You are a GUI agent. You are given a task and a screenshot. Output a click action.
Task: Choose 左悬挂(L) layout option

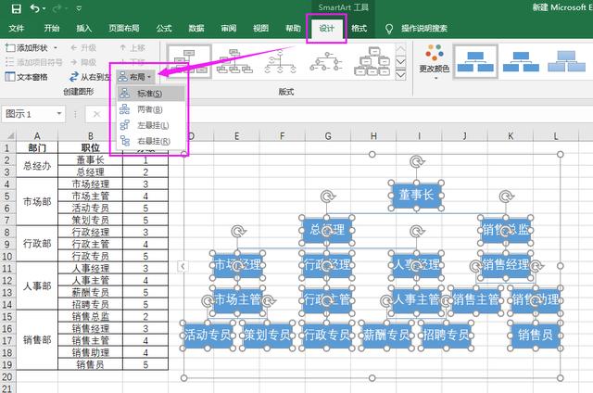pyautogui.click(x=151, y=125)
